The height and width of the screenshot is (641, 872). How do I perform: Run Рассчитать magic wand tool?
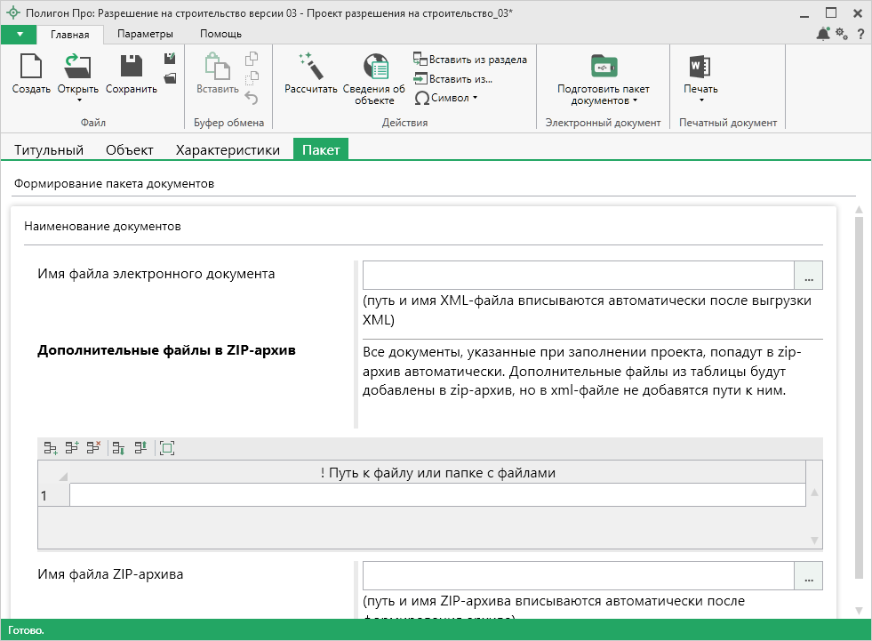coord(310,68)
